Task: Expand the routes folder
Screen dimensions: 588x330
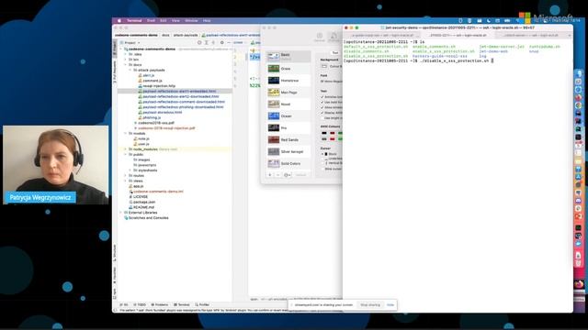Action: coord(126,175)
